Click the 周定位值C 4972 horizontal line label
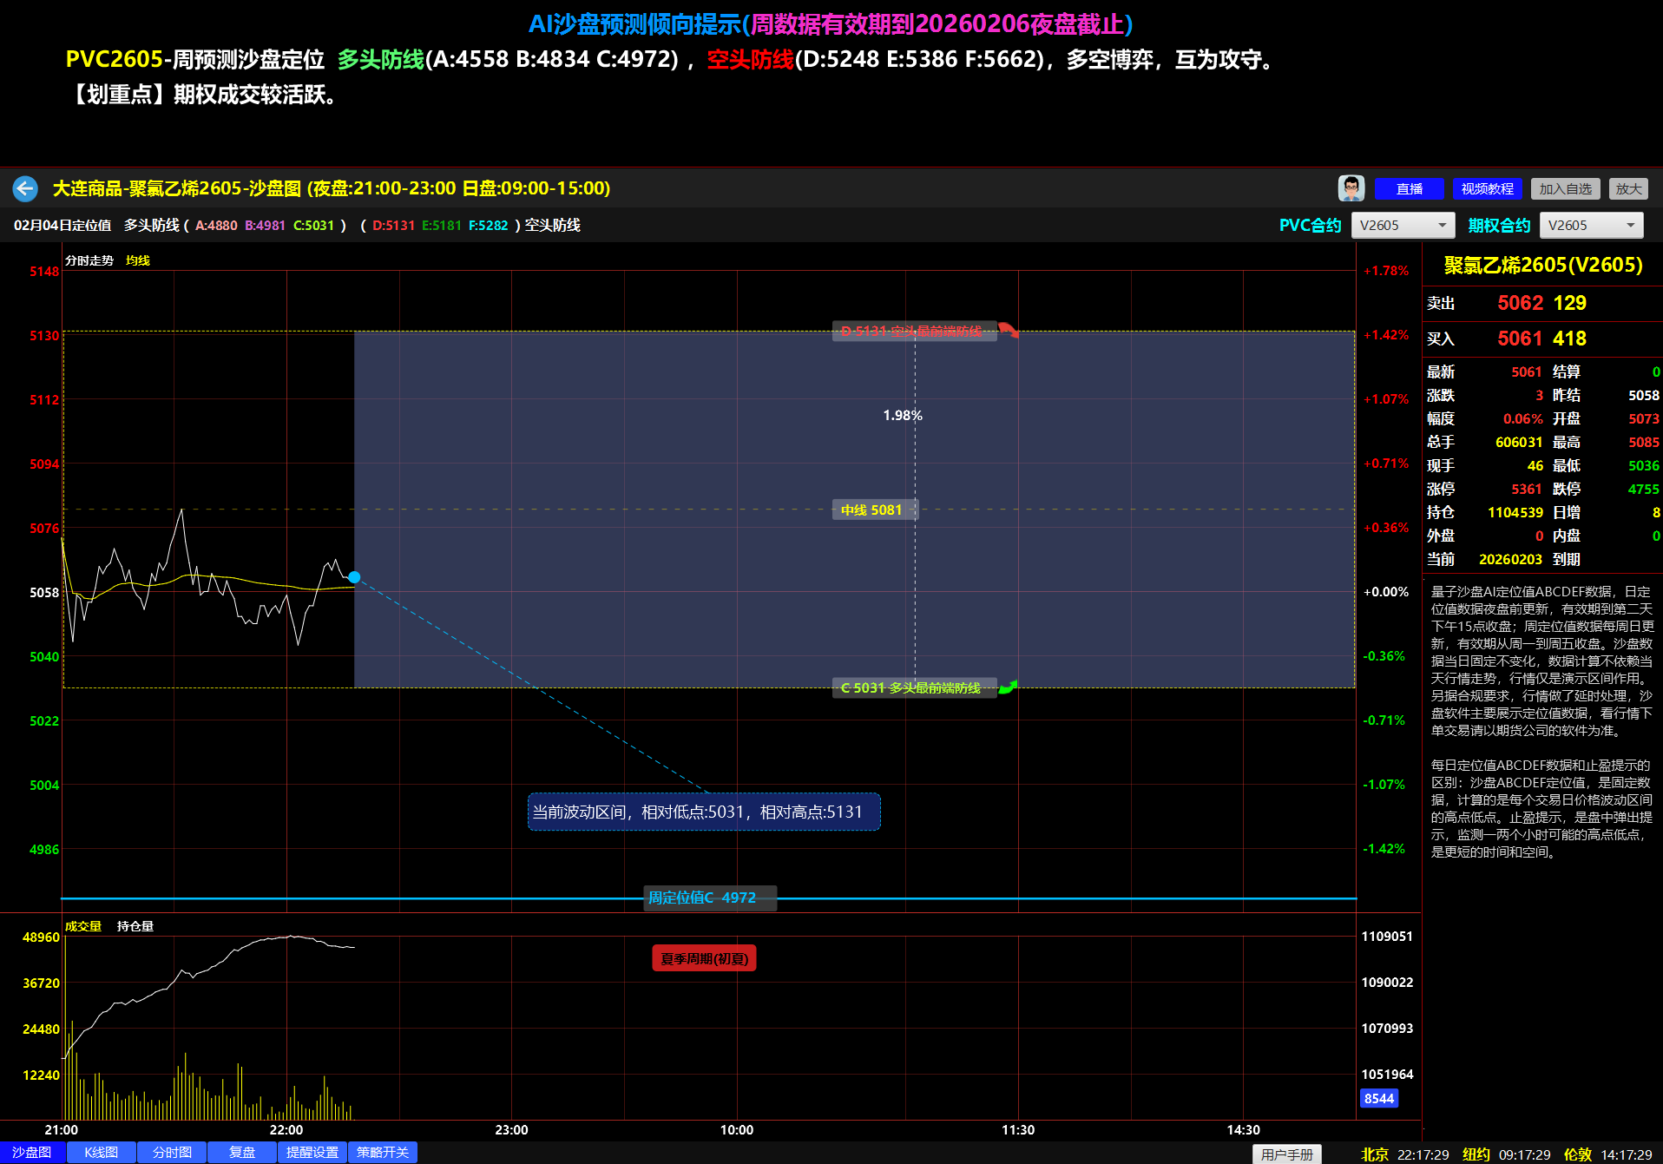The image size is (1663, 1164). tap(702, 898)
